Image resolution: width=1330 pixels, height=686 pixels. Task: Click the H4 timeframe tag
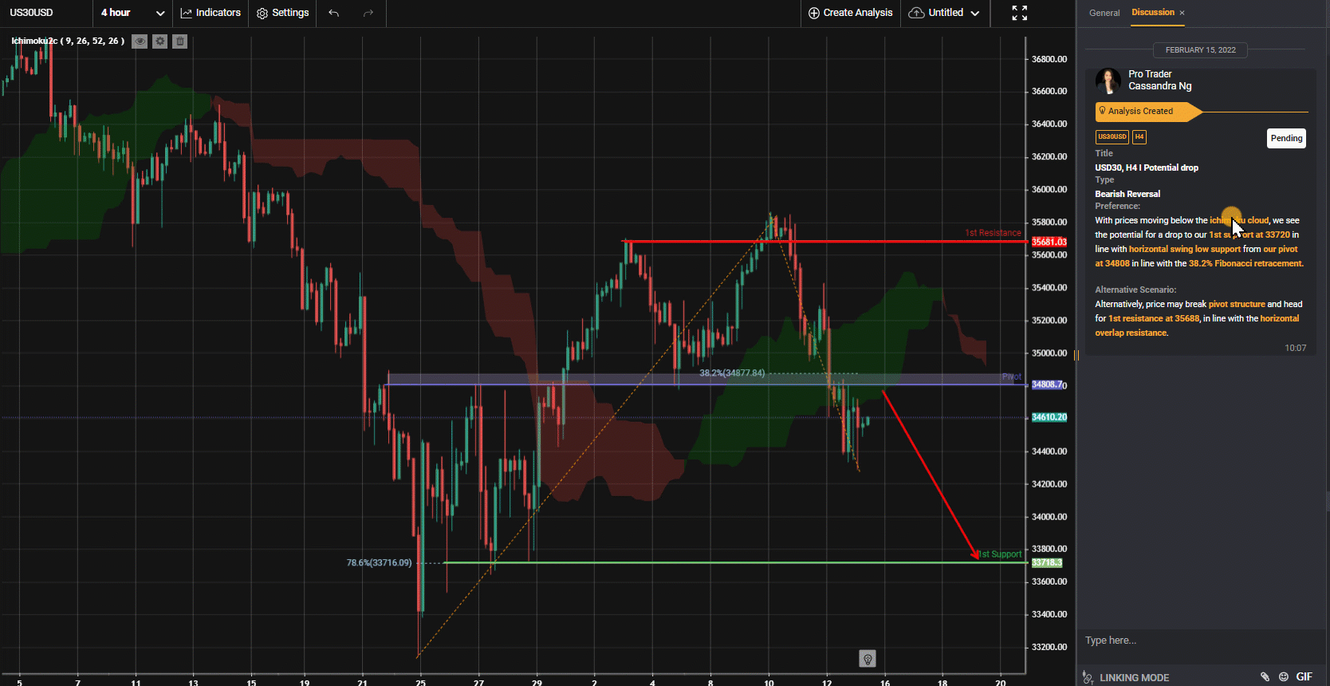pos(1139,136)
